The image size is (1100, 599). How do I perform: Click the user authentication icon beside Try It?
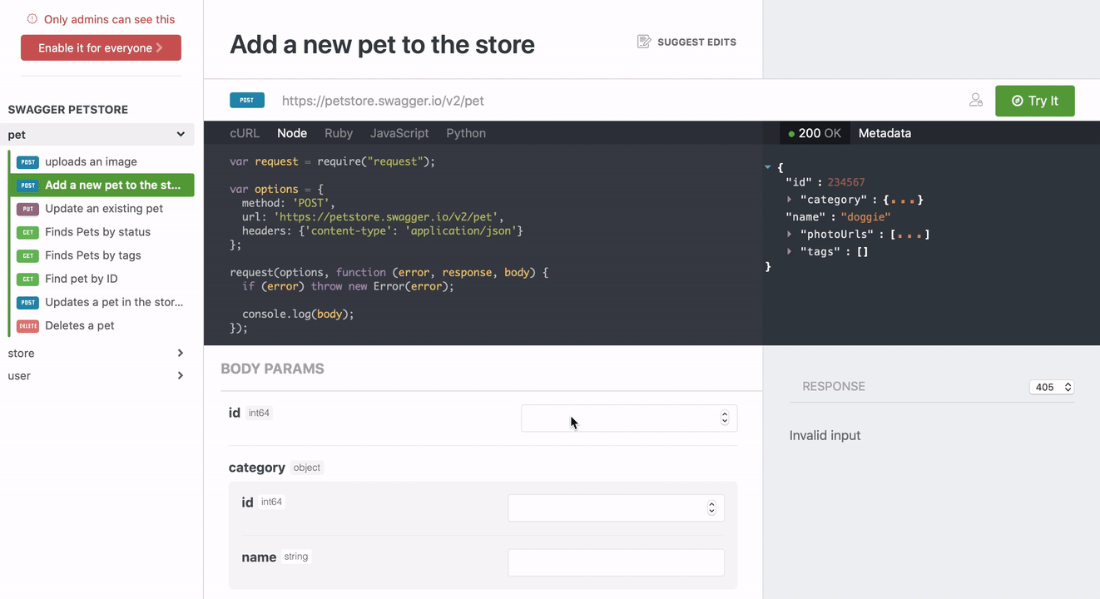pos(976,100)
